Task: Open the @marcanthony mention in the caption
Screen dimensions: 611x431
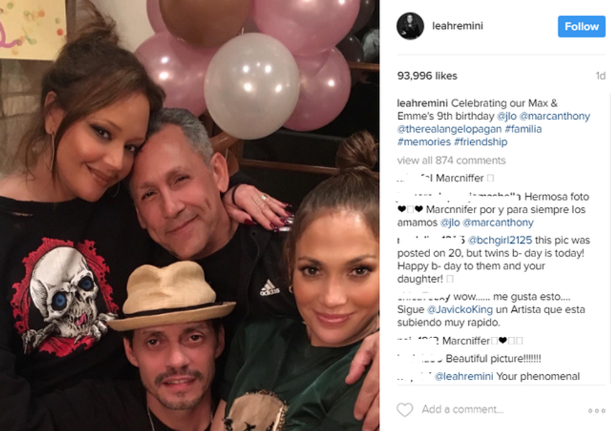Action: 554,116
